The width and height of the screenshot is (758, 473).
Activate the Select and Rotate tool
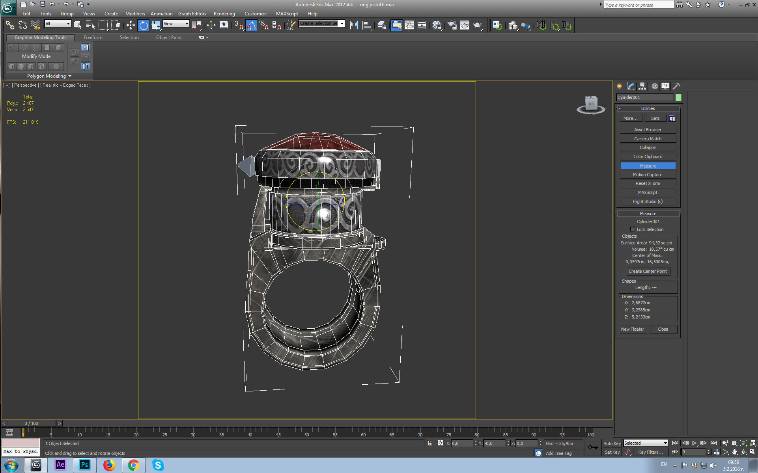[x=144, y=26]
